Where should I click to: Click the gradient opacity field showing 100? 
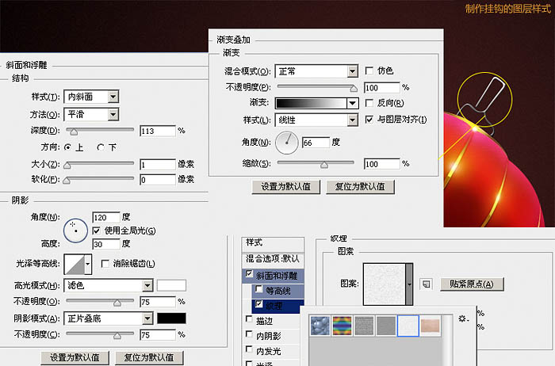(x=382, y=88)
